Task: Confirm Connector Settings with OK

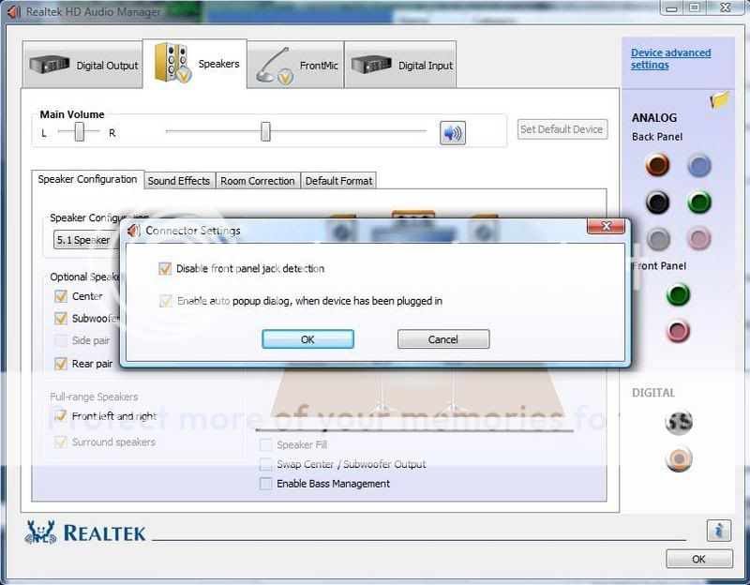Action: coord(308,339)
